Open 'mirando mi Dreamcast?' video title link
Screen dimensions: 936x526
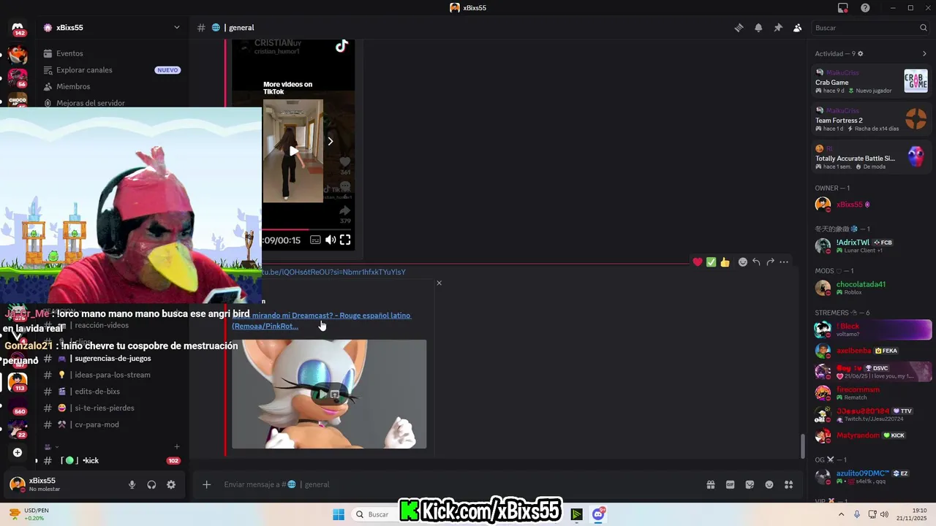coord(322,320)
